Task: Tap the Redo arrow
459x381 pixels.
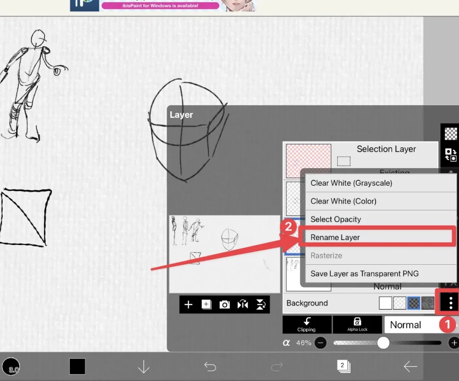Action: [x=277, y=366]
